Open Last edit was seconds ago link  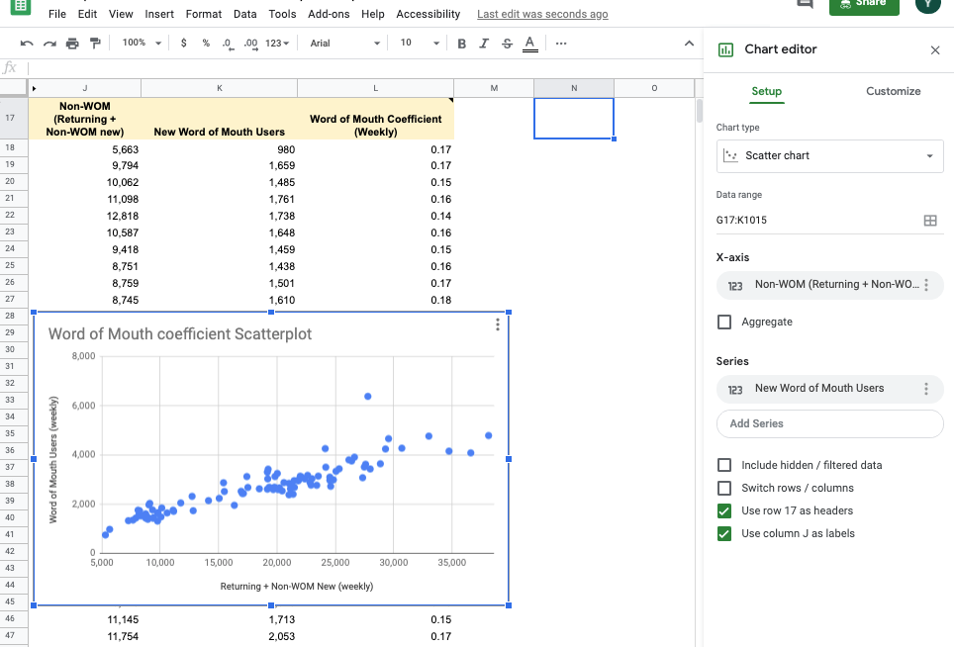click(x=542, y=15)
